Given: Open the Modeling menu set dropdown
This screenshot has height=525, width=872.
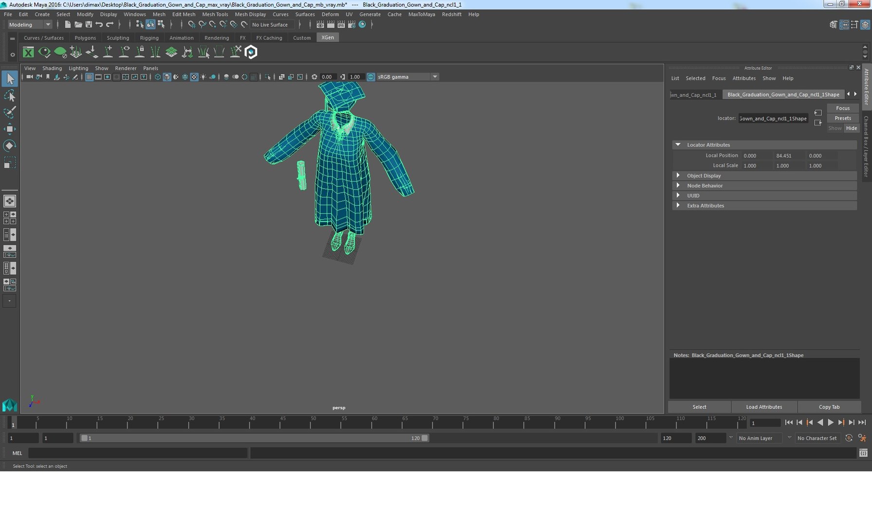Looking at the screenshot, I should 29,25.
